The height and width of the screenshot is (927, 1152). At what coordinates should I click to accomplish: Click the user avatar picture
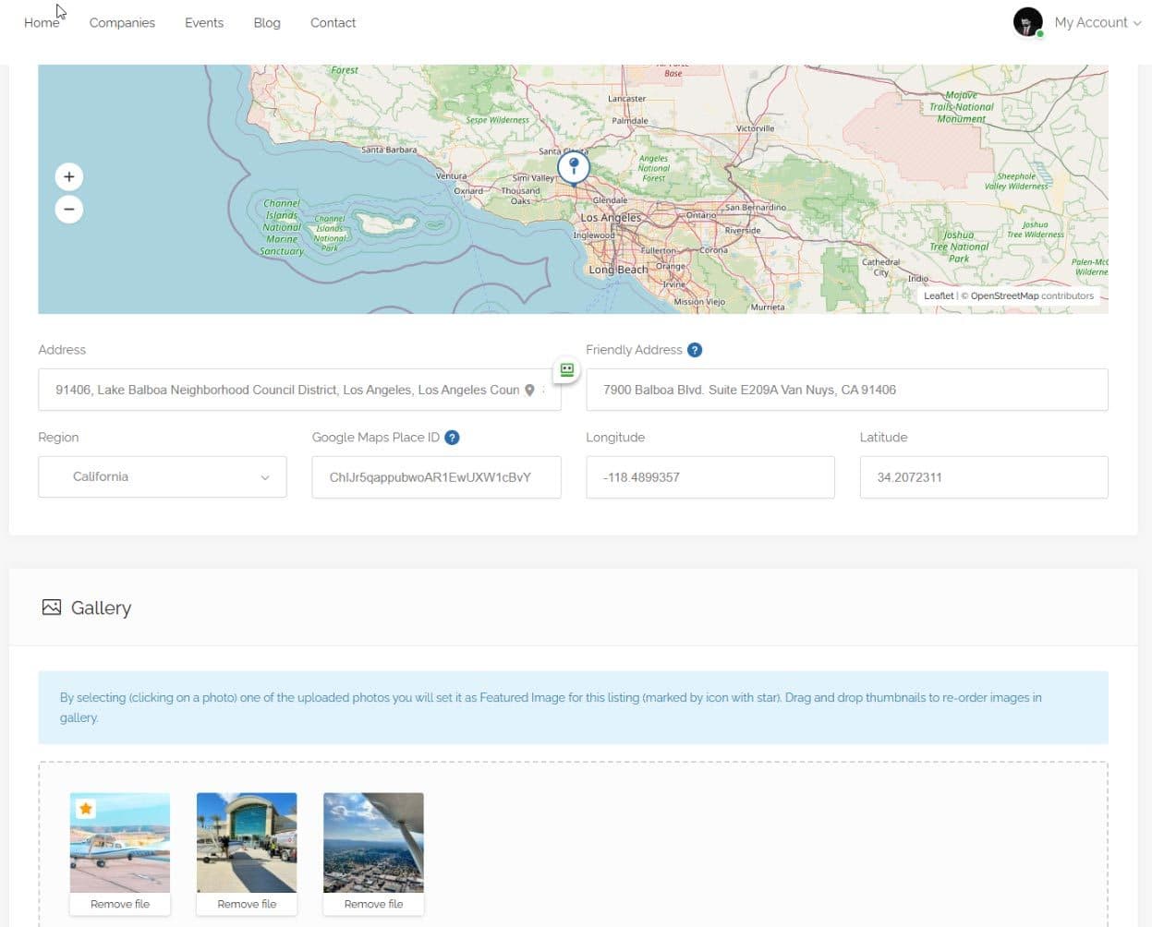coord(1027,22)
